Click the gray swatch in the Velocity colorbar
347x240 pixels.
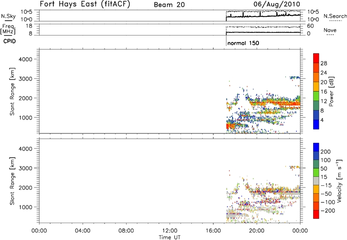(x=316, y=181)
